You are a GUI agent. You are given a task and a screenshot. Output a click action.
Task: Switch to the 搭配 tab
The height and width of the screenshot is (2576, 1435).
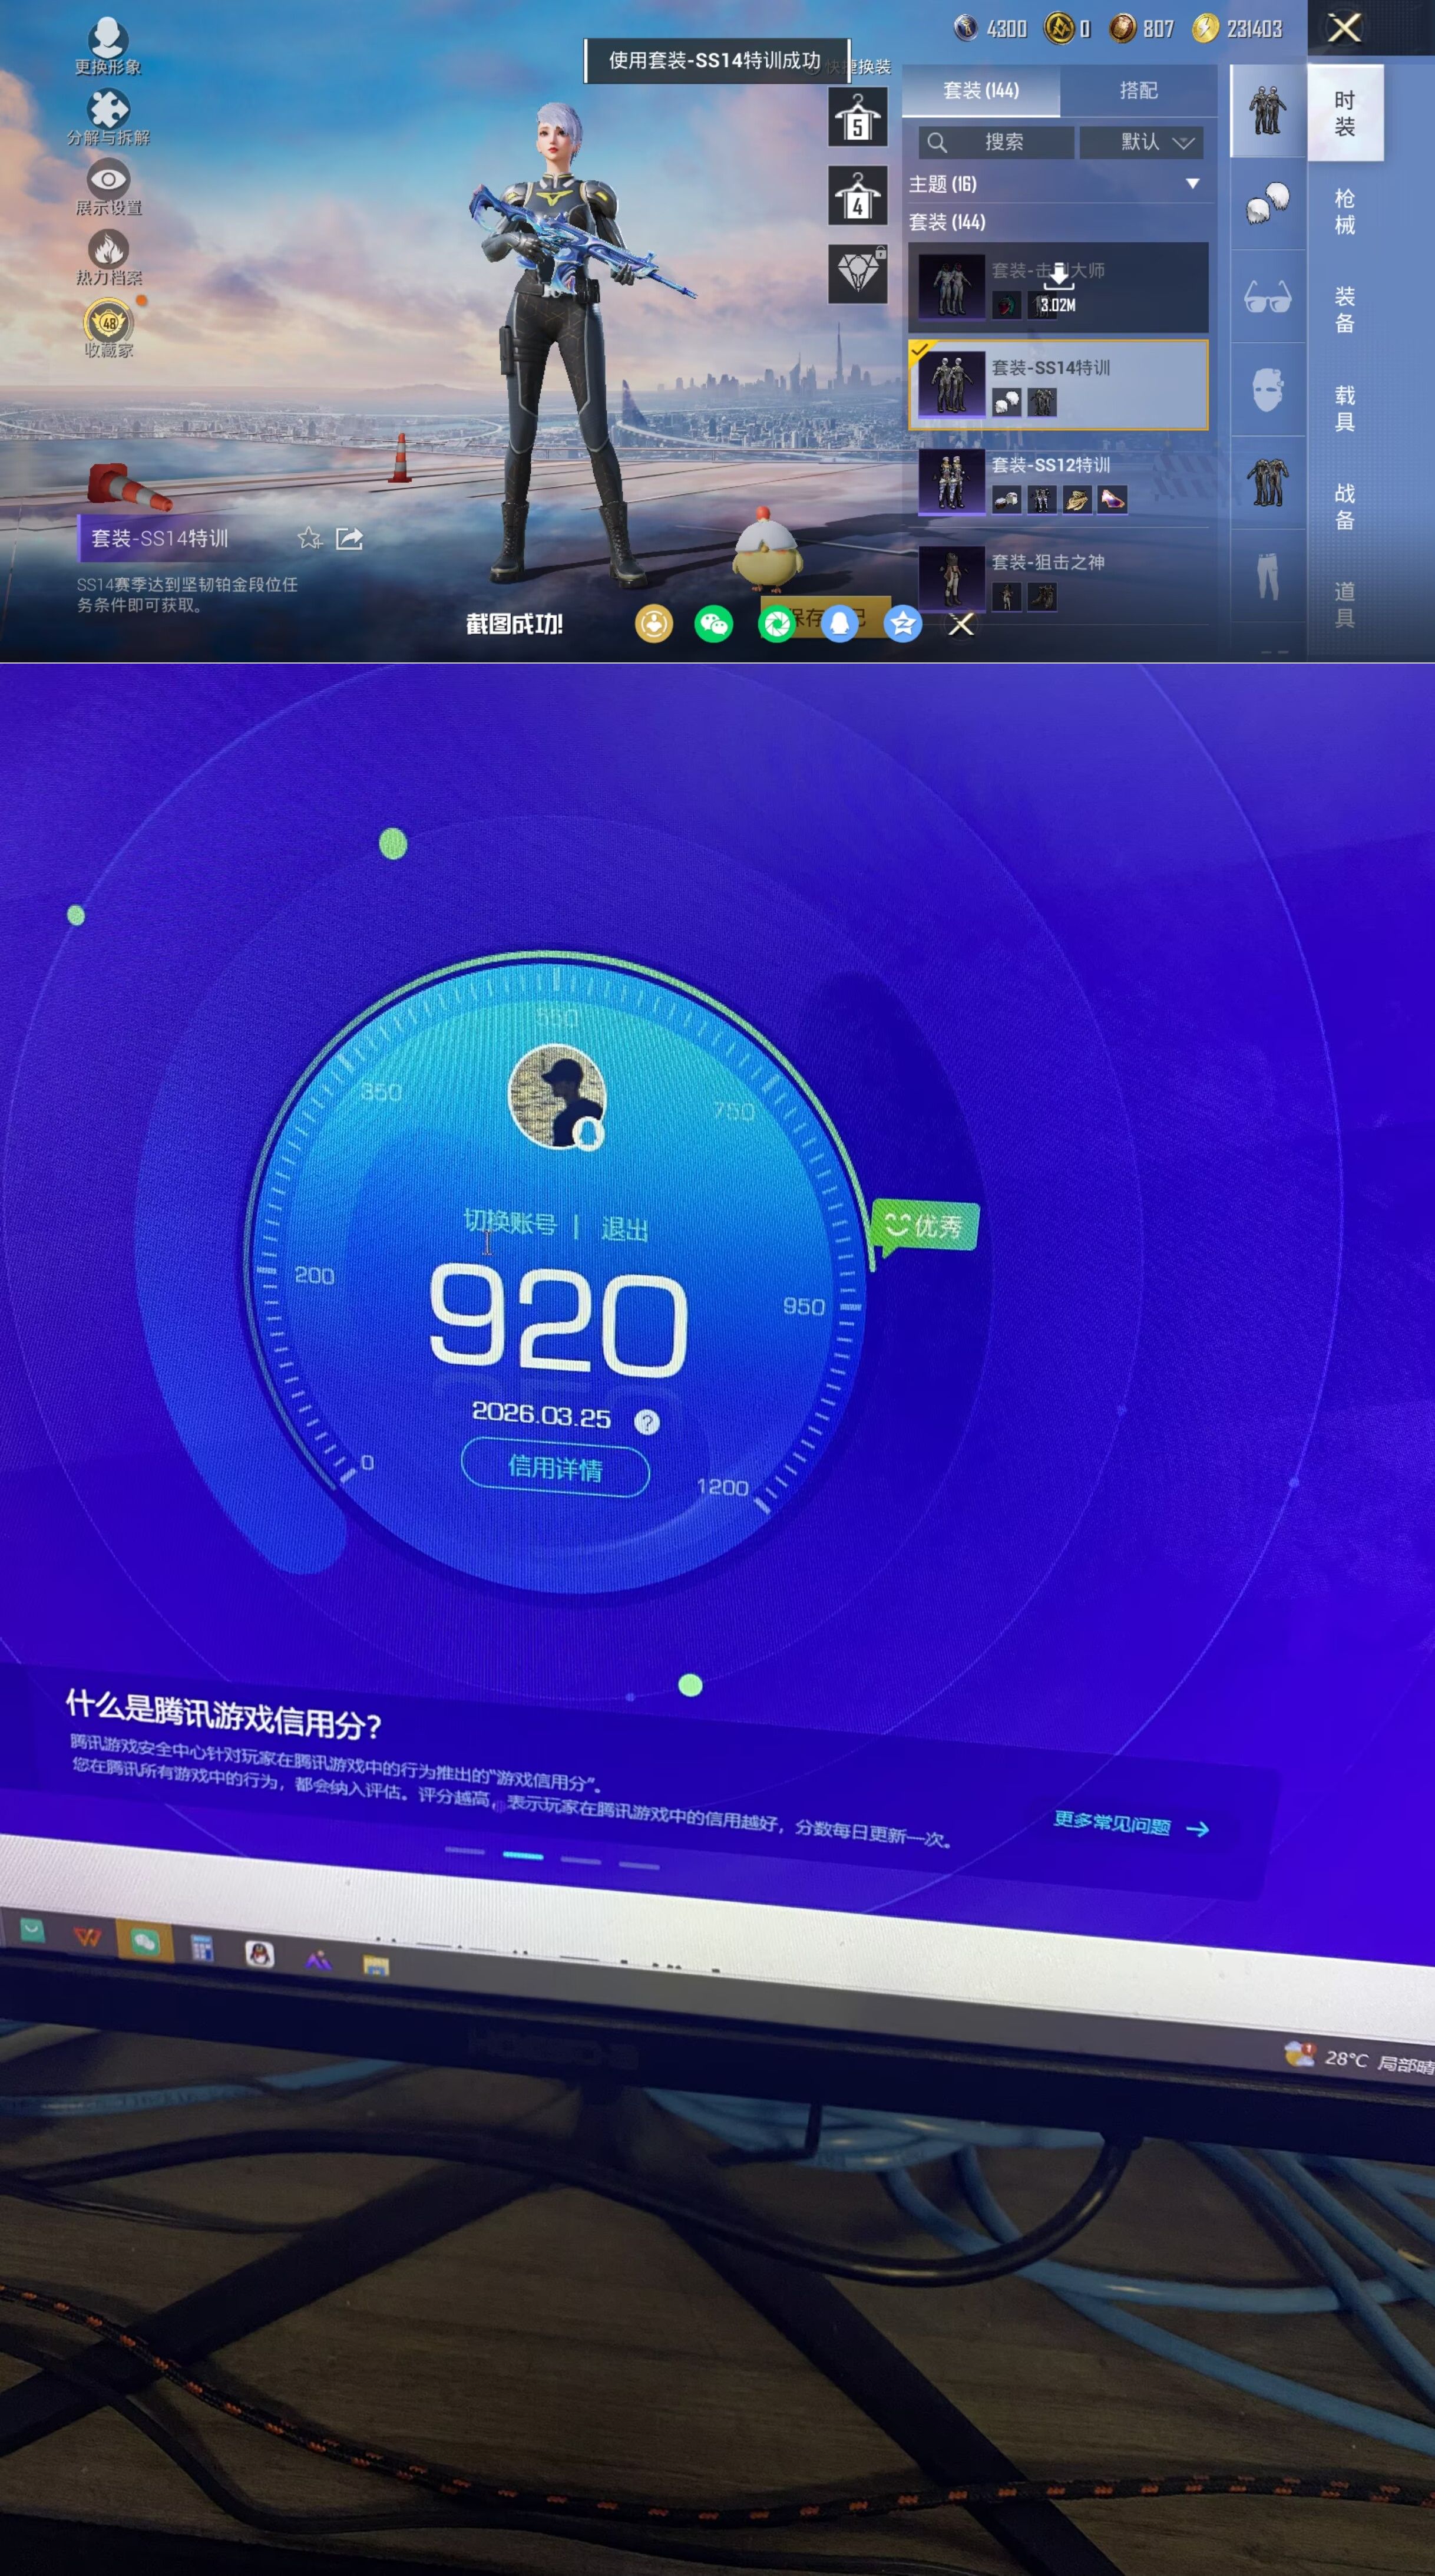[x=1139, y=91]
